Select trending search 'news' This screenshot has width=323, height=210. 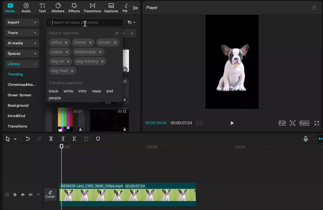click(96, 91)
